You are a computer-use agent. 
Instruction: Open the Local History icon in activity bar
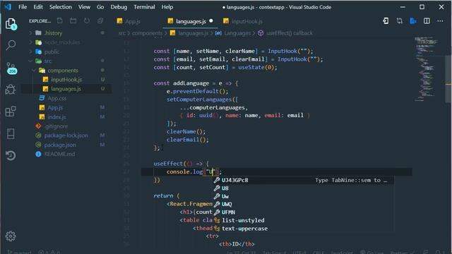click(x=11, y=155)
